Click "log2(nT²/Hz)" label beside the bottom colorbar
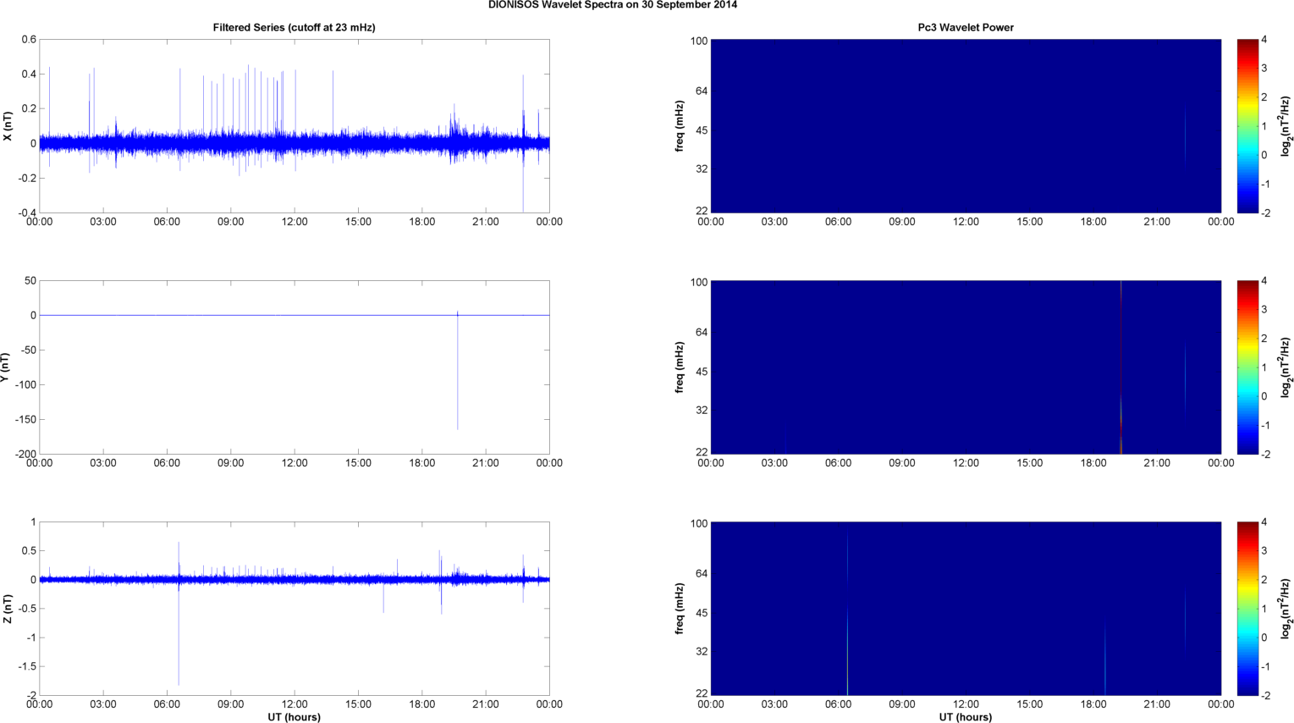The image size is (1294, 723). [1286, 609]
